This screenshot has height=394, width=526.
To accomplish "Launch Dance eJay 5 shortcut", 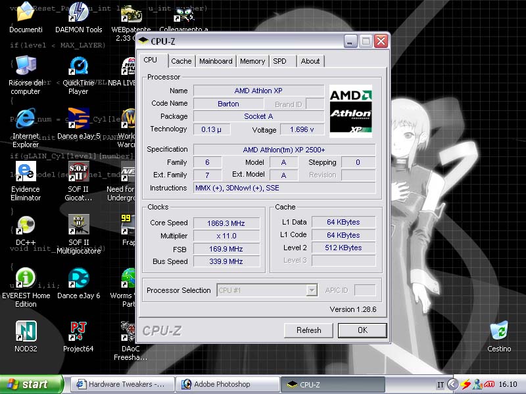I will pyautogui.click(x=78, y=118).
